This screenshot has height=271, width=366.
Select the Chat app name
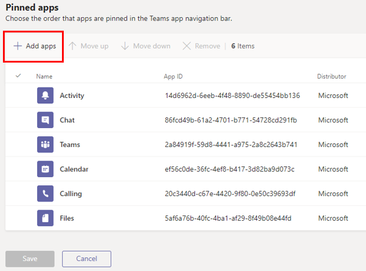(67, 120)
